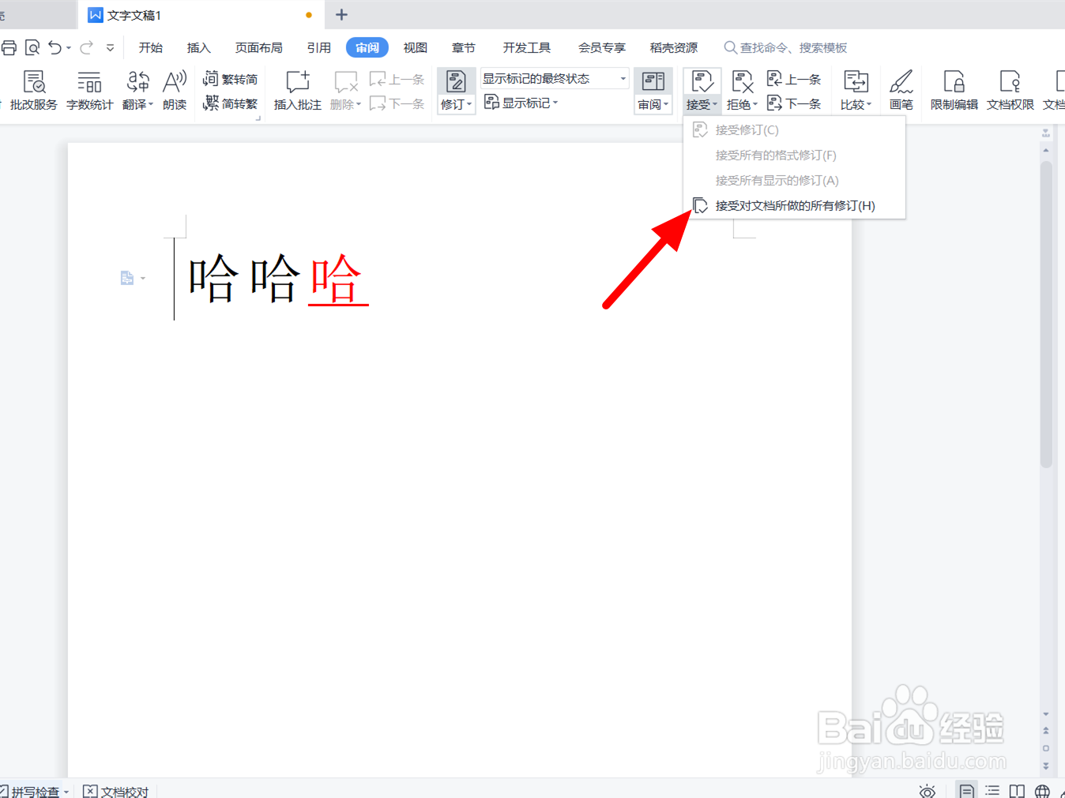Choose 接受所有的格式修订(F)

tap(794, 155)
